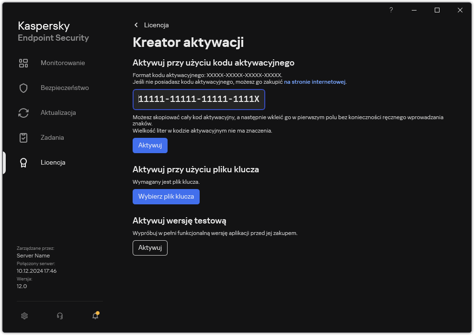Activate with code via Aktywuj button
This screenshot has height=335, width=474.
pyautogui.click(x=150, y=145)
